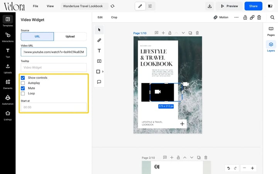Select the text tool in canvas toolbar

(99, 51)
